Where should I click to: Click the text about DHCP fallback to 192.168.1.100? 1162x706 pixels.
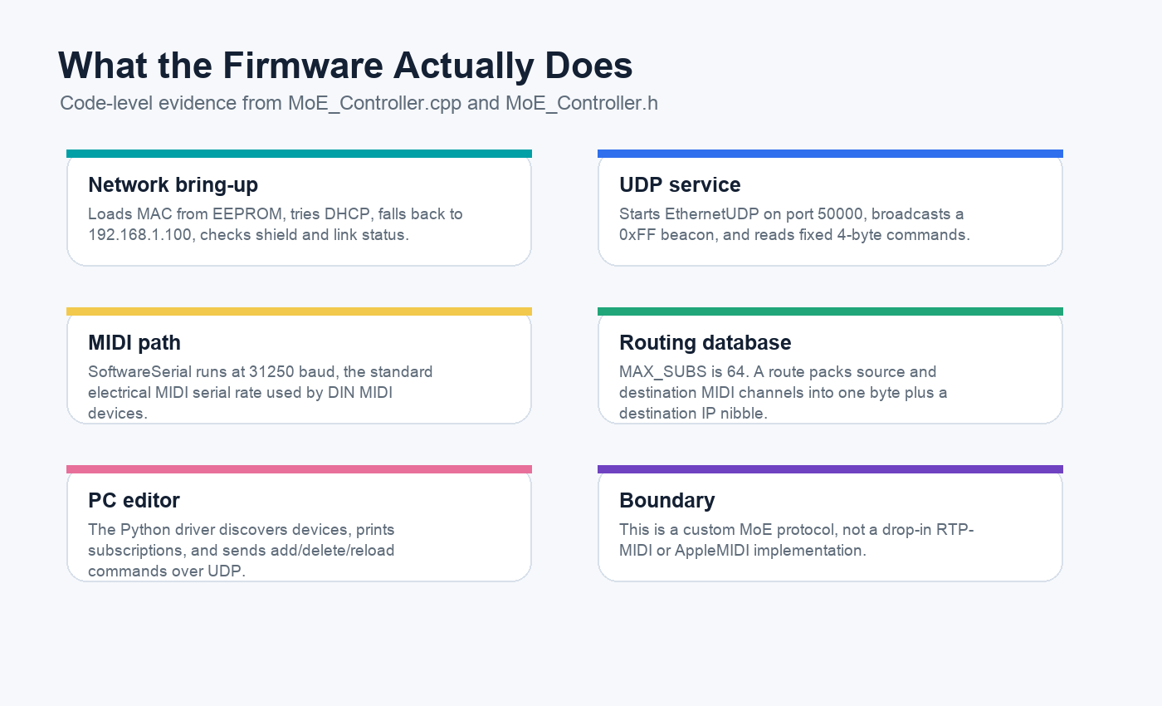pyautogui.click(x=276, y=224)
